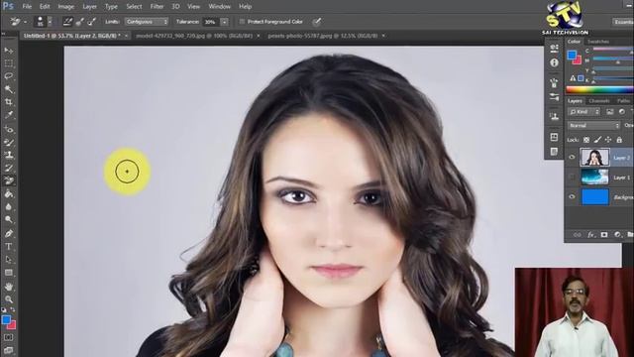Choose Sampling: Continuous icon in options bar
The image size is (634, 357).
[x=67, y=22]
